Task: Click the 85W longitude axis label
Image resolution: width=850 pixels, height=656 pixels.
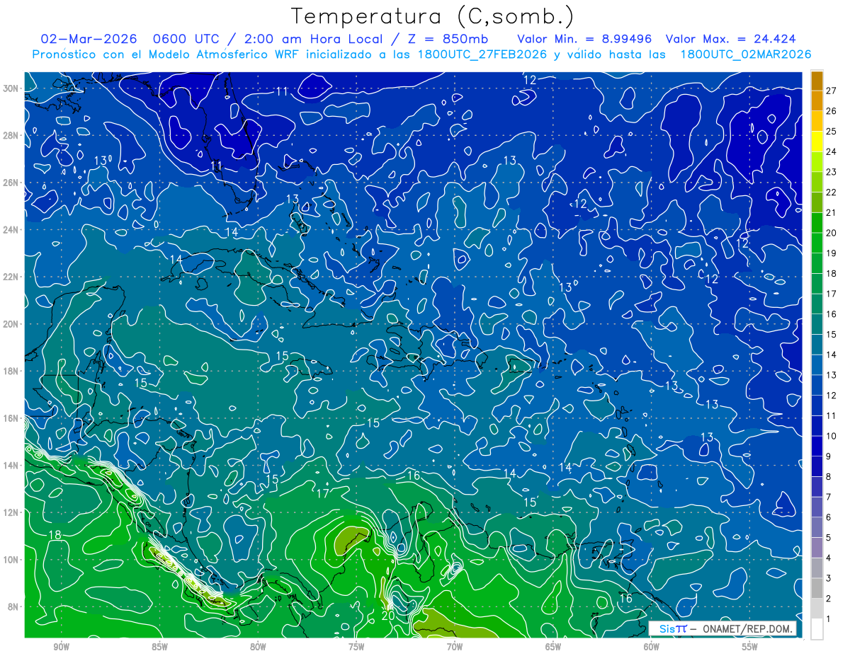Action: coord(159,648)
